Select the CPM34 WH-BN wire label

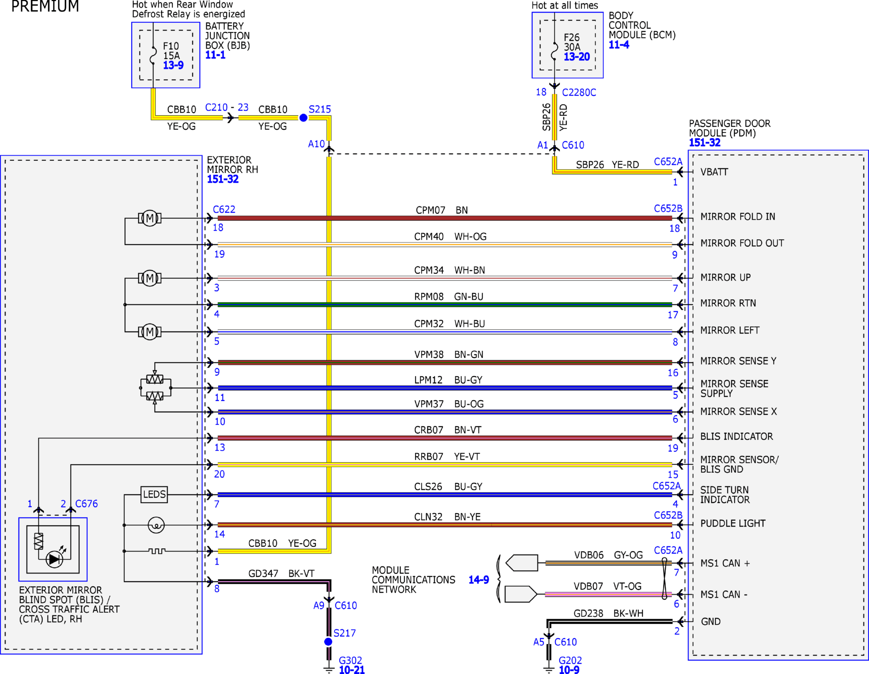pos(450,270)
